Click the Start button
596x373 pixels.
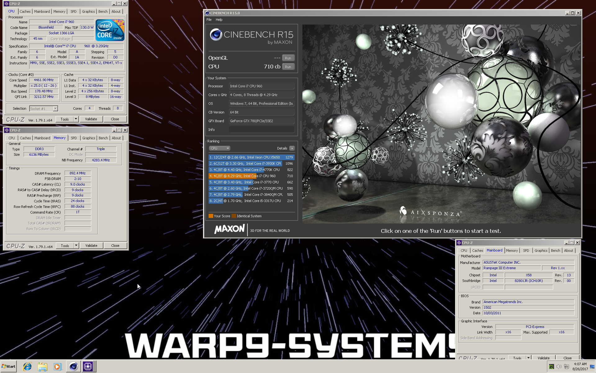tap(9, 366)
